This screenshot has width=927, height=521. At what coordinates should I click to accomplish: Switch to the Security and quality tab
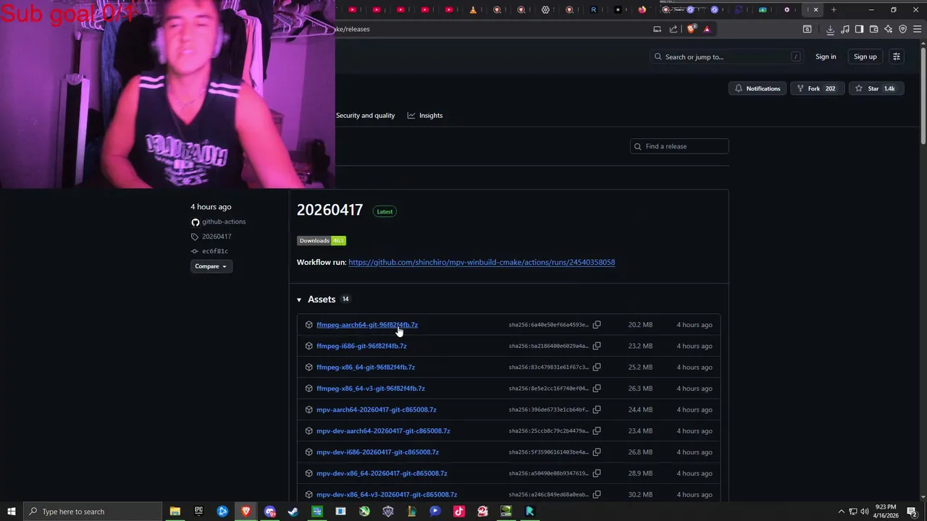coord(365,116)
